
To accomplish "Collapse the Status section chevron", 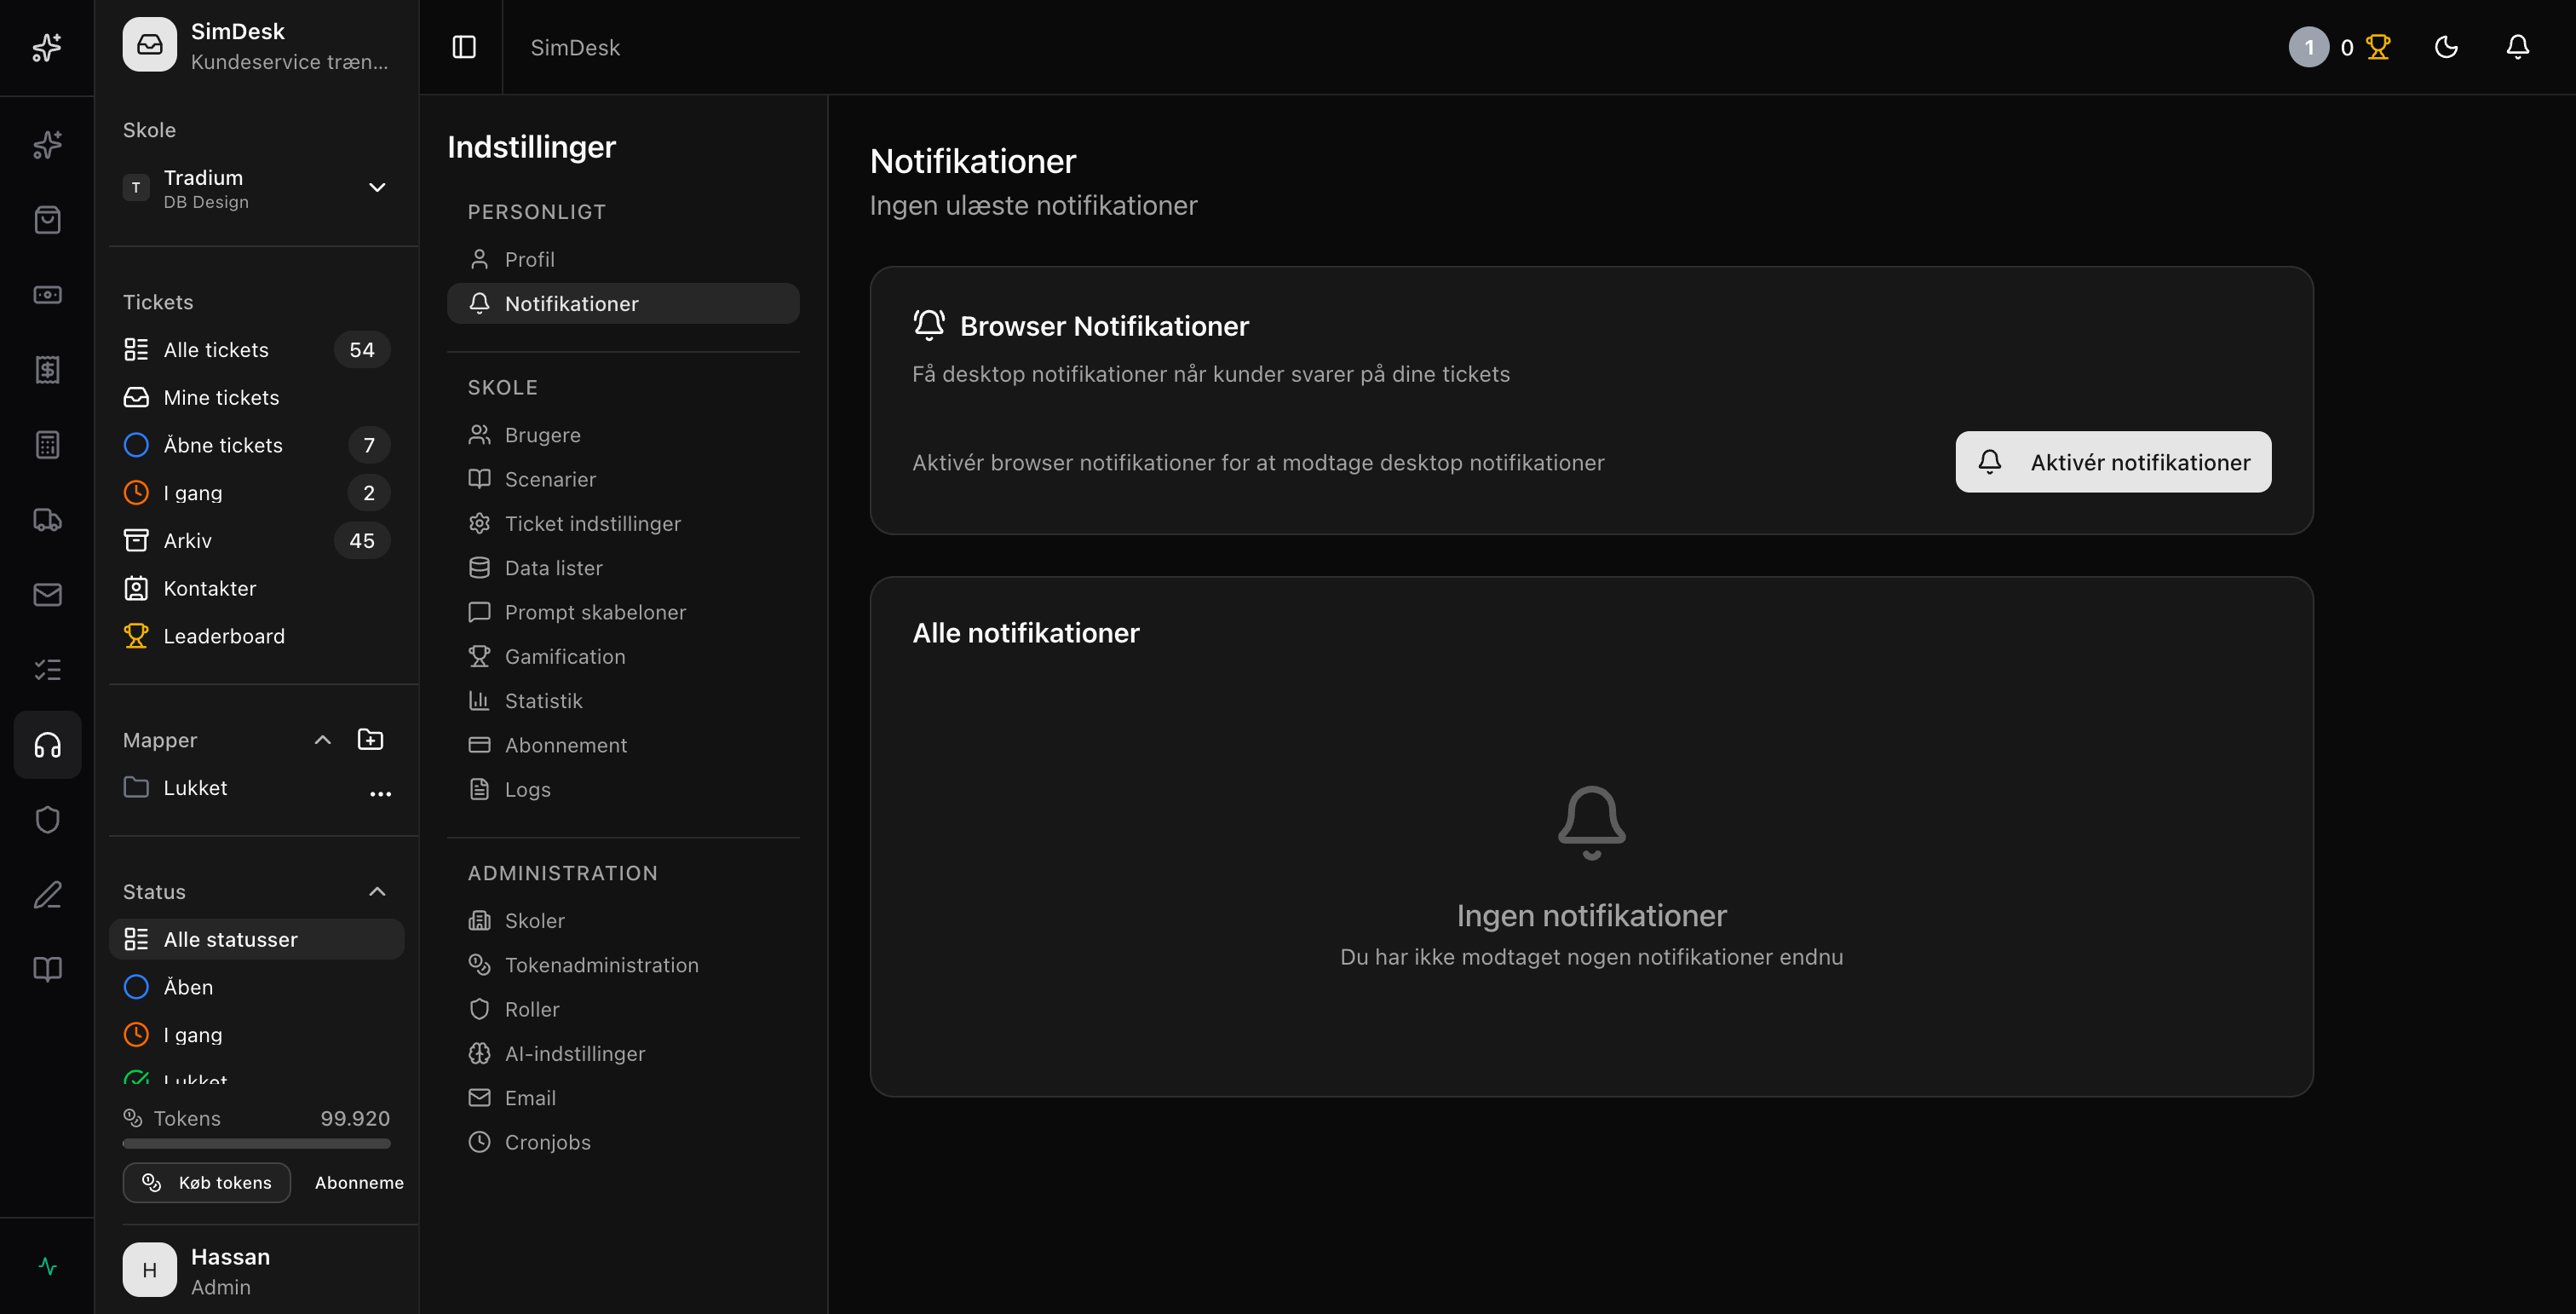I will pyautogui.click(x=377, y=892).
